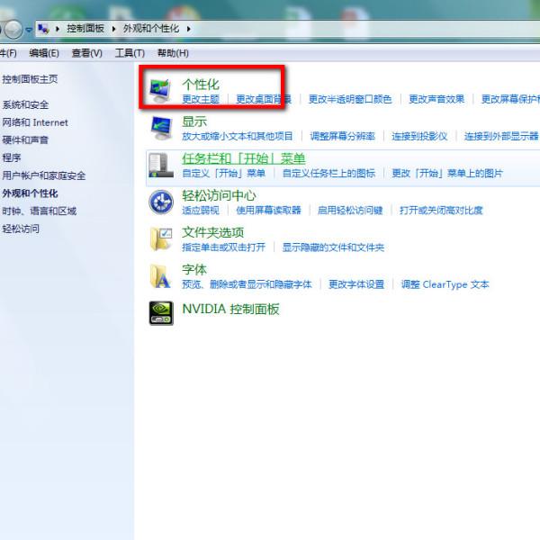The width and height of the screenshot is (540, 540).
Task: Click 放大或缩小文本和其他项目 link
Action: point(238,136)
